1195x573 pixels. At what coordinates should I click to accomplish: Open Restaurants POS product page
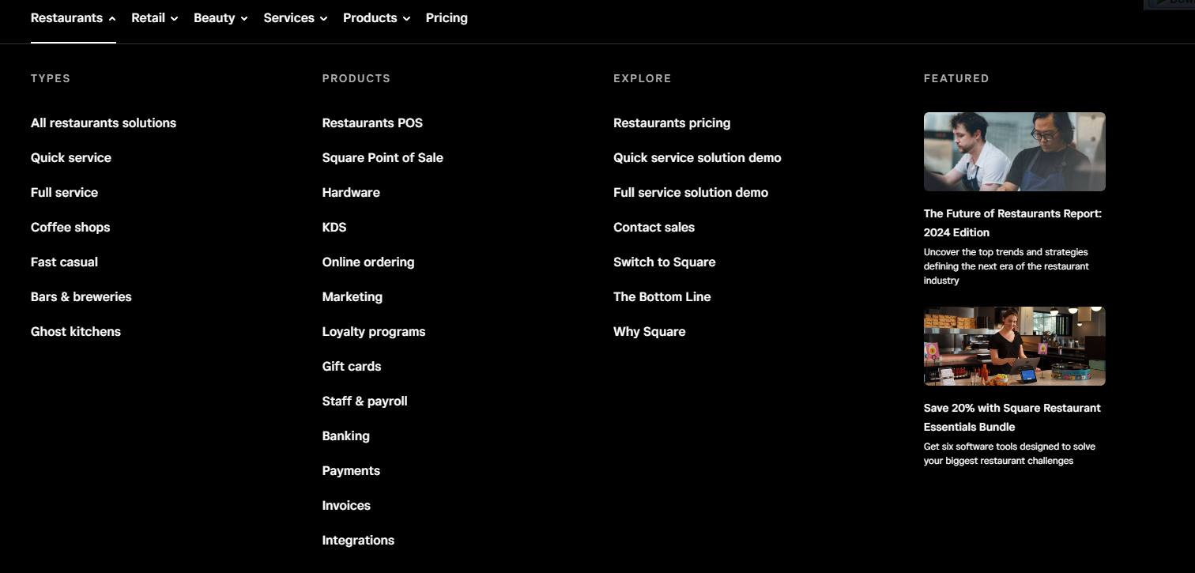point(372,123)
